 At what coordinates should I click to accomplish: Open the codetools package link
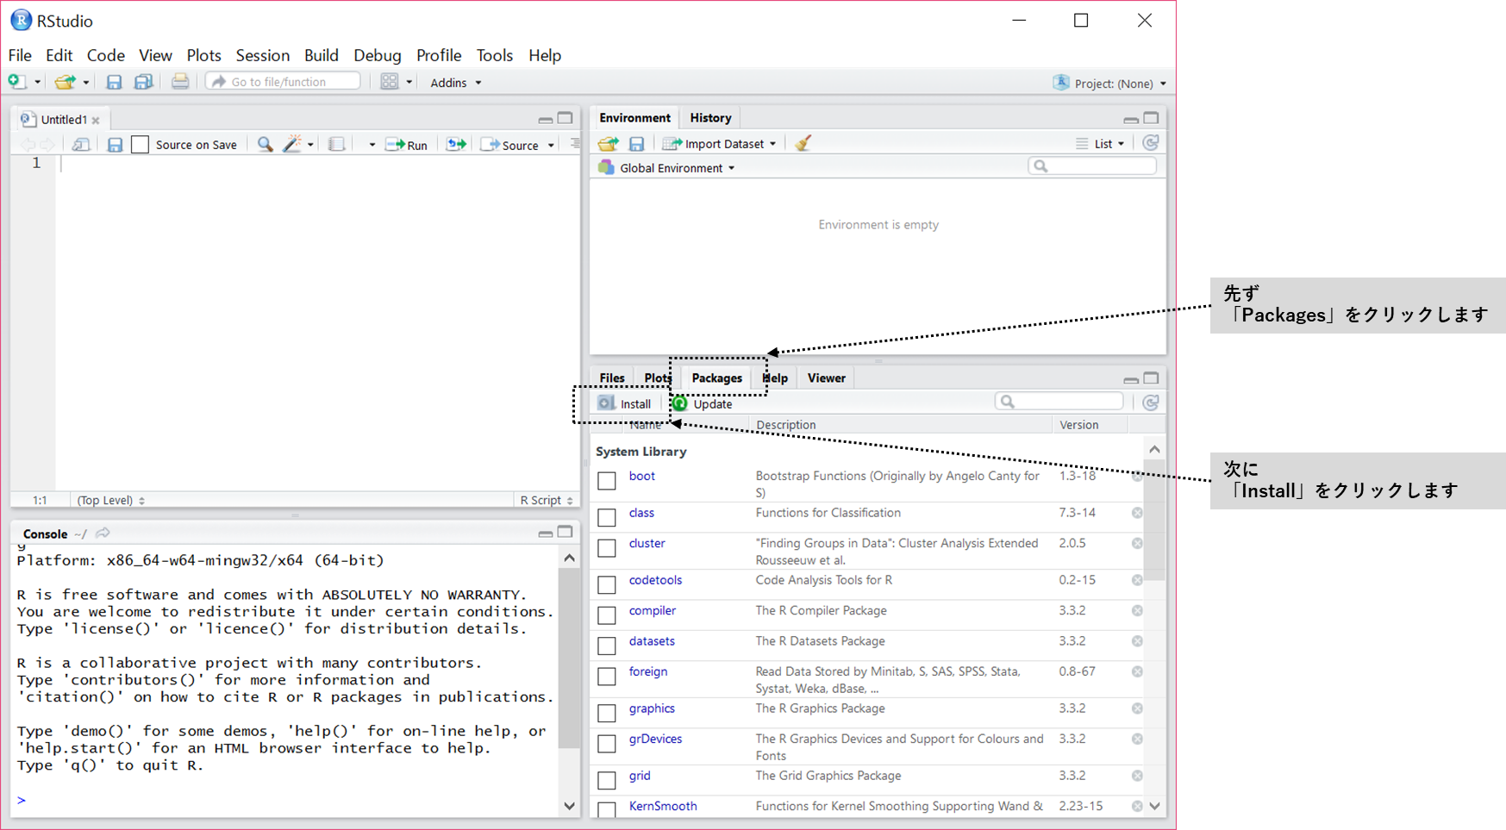point(655,580)
